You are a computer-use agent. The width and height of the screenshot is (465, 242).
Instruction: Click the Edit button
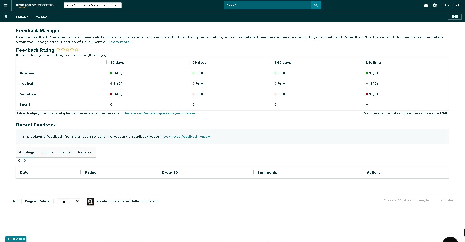tap(455, 17)
